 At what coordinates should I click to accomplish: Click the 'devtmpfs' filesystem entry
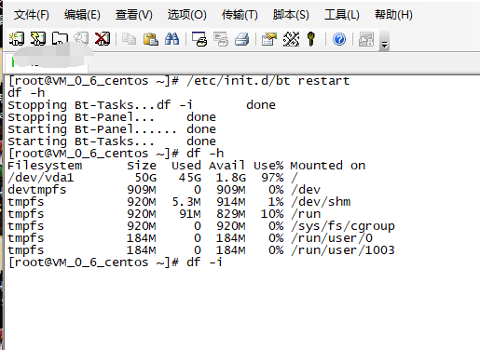[37, 190]
